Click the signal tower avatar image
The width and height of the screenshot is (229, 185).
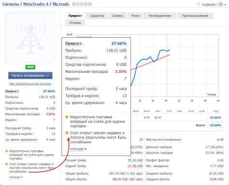(30, 37)
